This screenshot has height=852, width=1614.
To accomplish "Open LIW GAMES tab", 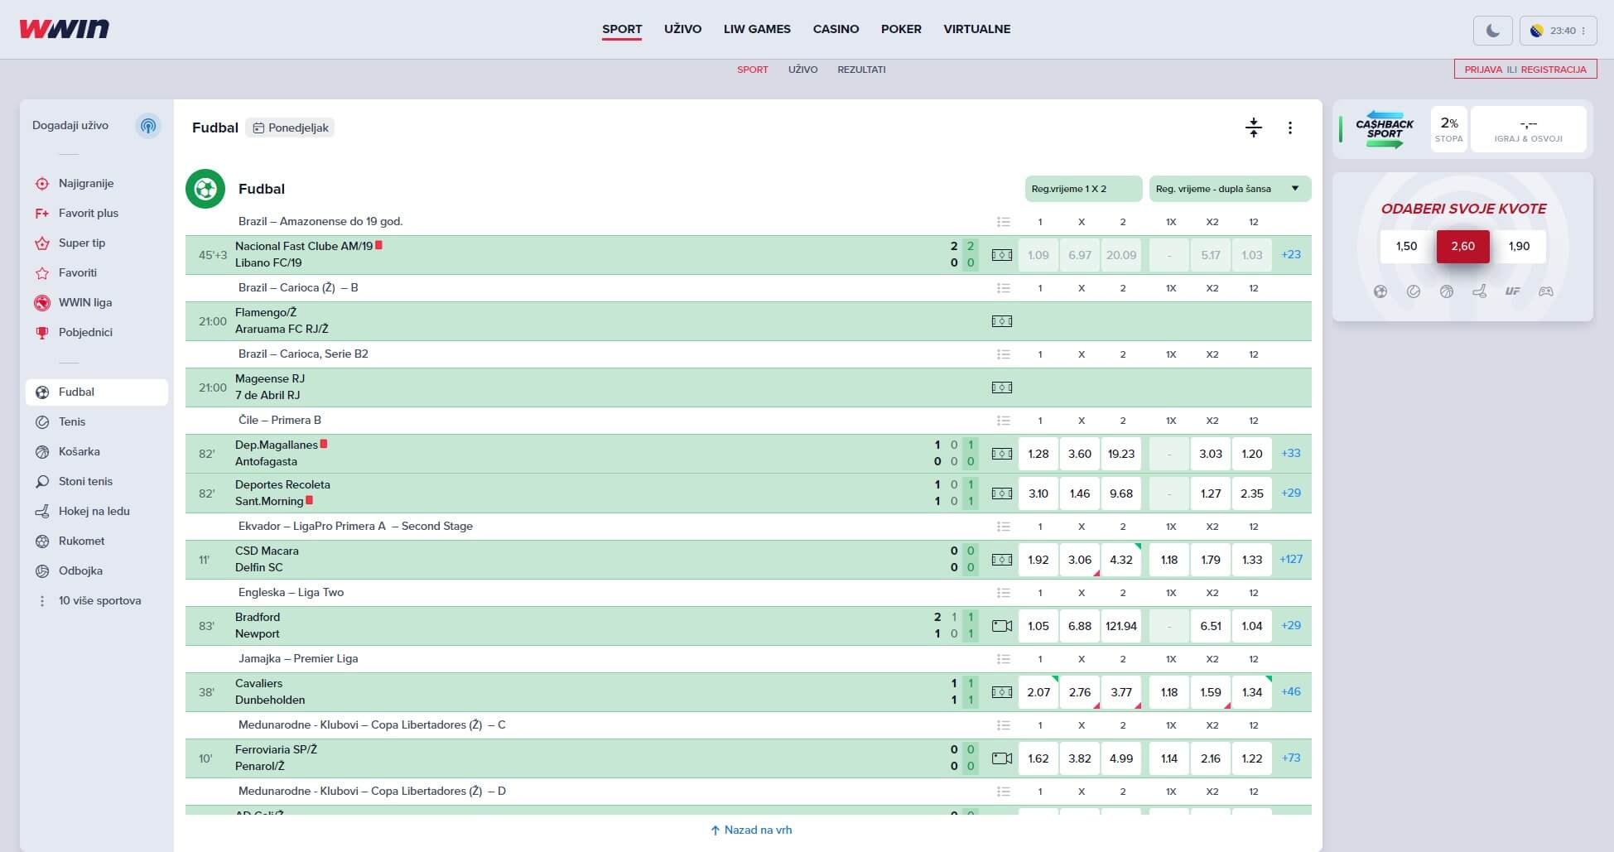I will [757, 29].
